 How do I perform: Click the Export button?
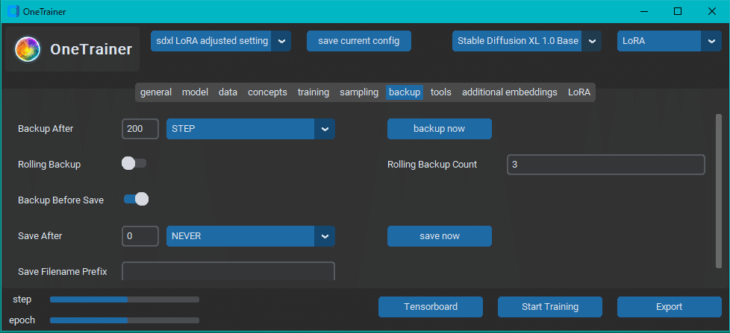669,307
